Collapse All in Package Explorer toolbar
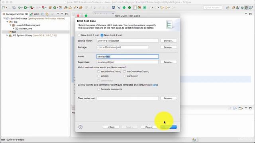255x143 pixels. (43, 14)
